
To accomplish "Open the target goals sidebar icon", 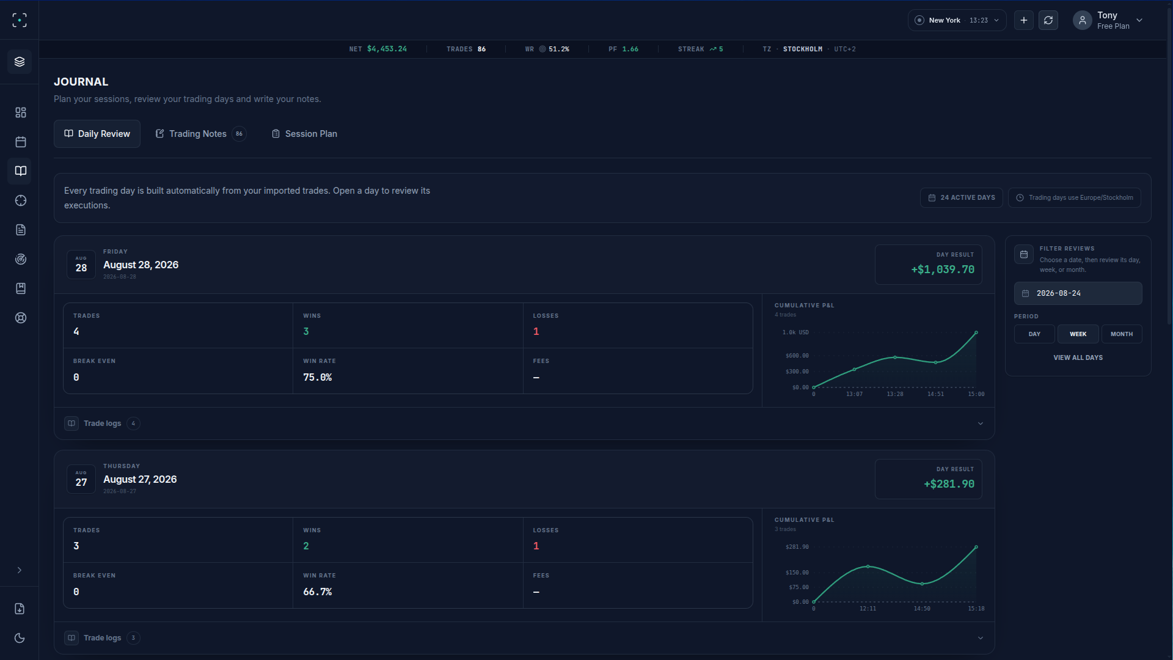I will point(20,259).
